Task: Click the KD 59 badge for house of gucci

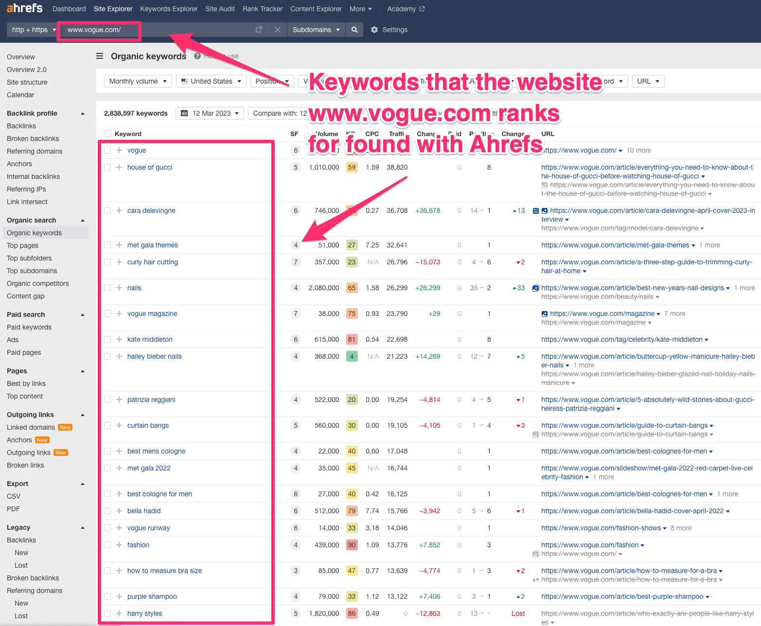Action: coord(352,167)
